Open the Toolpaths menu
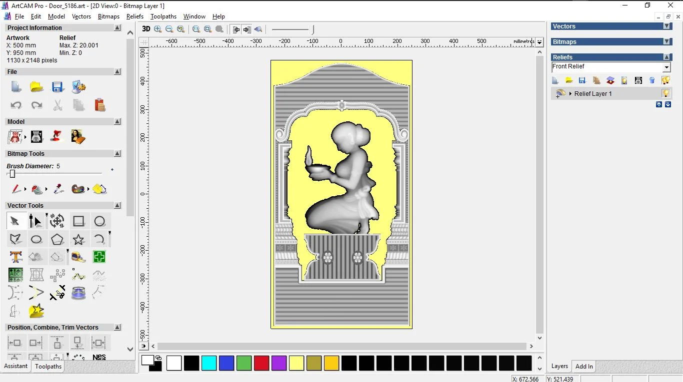 tap(163, 16)
